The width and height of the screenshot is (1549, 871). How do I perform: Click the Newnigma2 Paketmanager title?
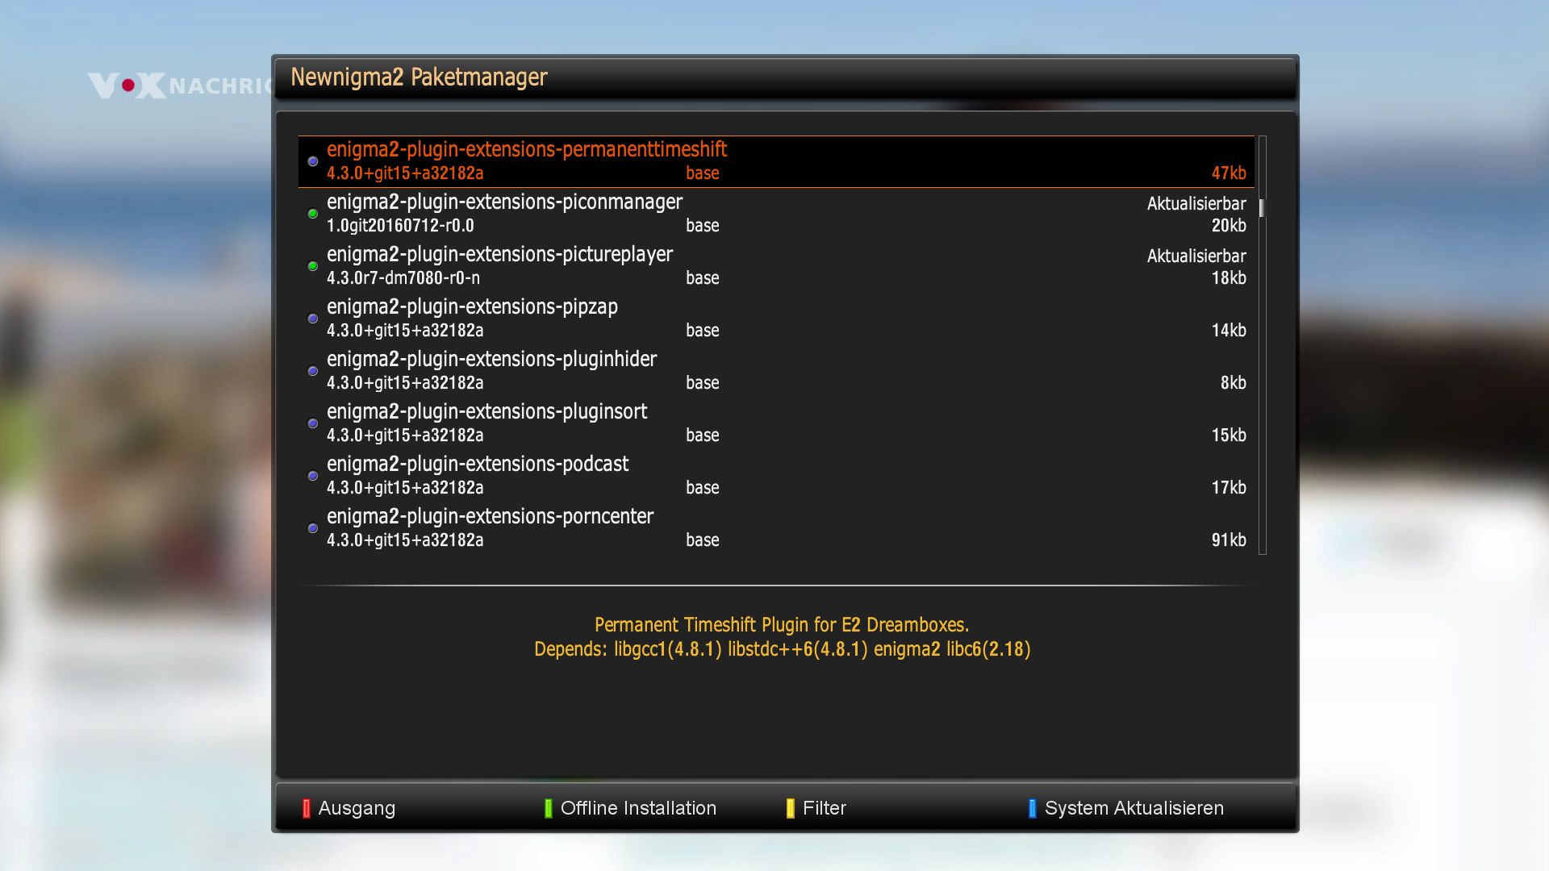coord(419,77)
